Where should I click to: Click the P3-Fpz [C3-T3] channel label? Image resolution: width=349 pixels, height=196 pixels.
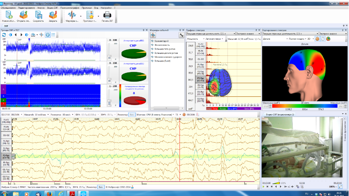pos(6,156)
